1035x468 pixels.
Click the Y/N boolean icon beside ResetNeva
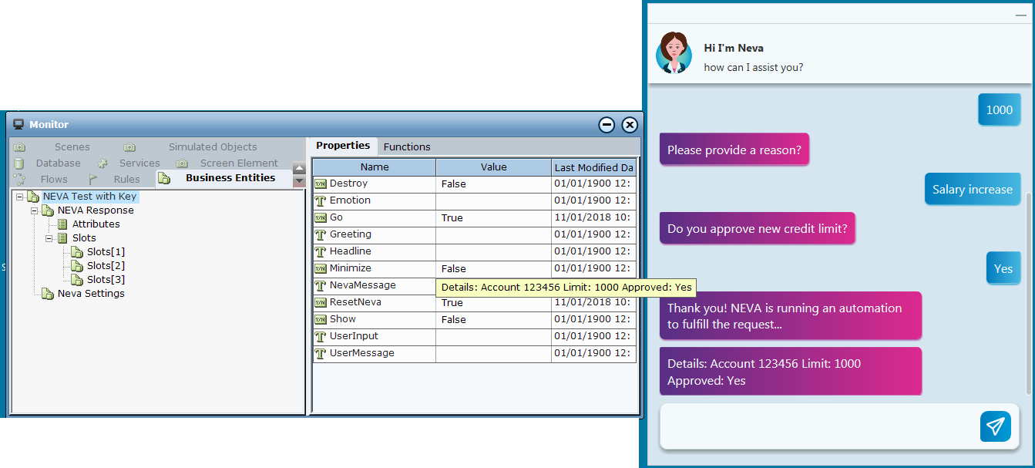click(x=321, y=302)
